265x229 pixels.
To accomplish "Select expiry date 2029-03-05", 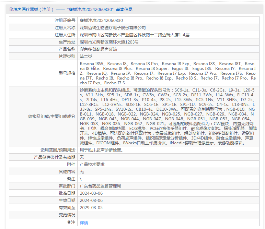I will 91,208.
